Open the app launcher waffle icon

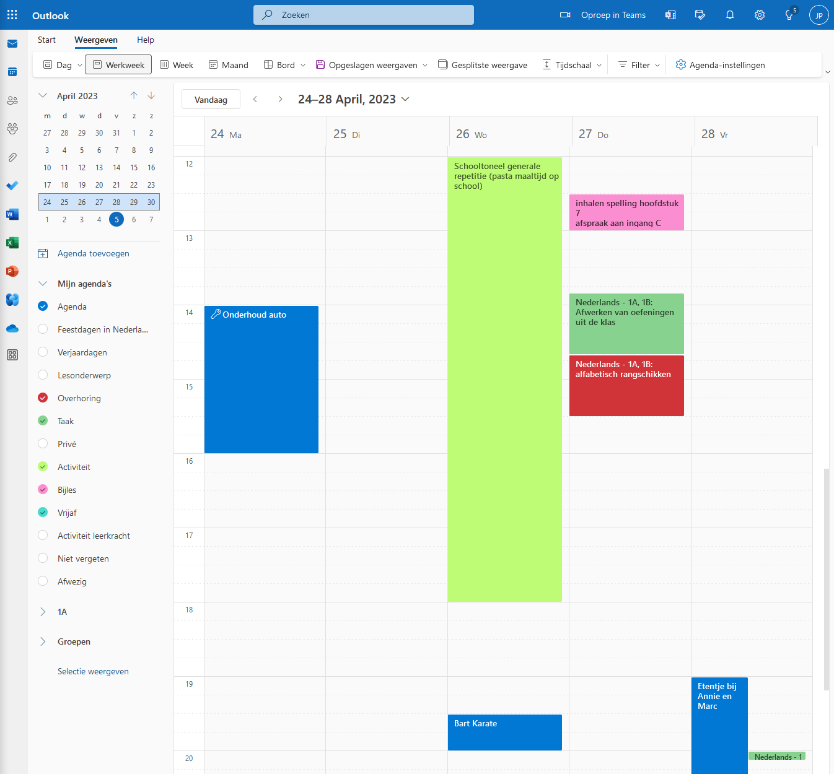tap(12, 15)
